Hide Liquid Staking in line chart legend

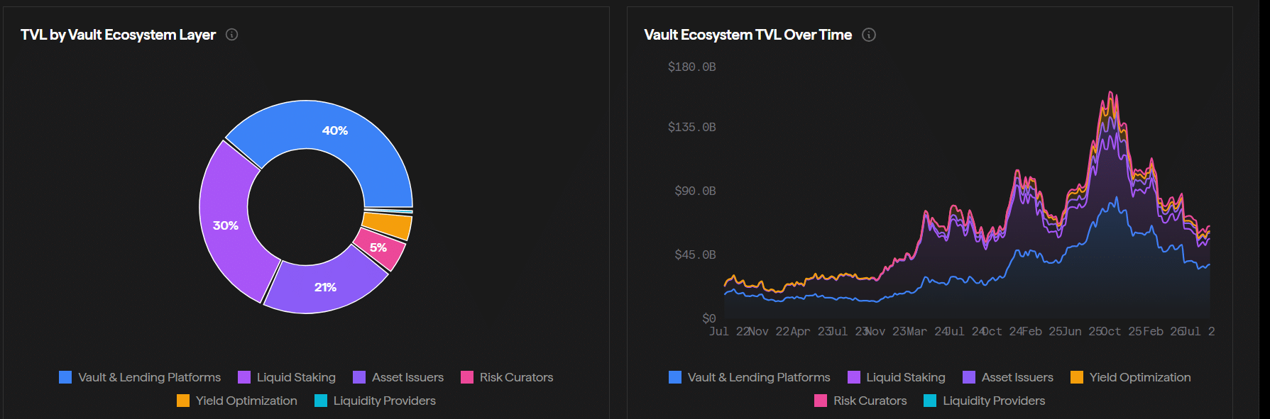pyautogui.click(x=897, y=377)
